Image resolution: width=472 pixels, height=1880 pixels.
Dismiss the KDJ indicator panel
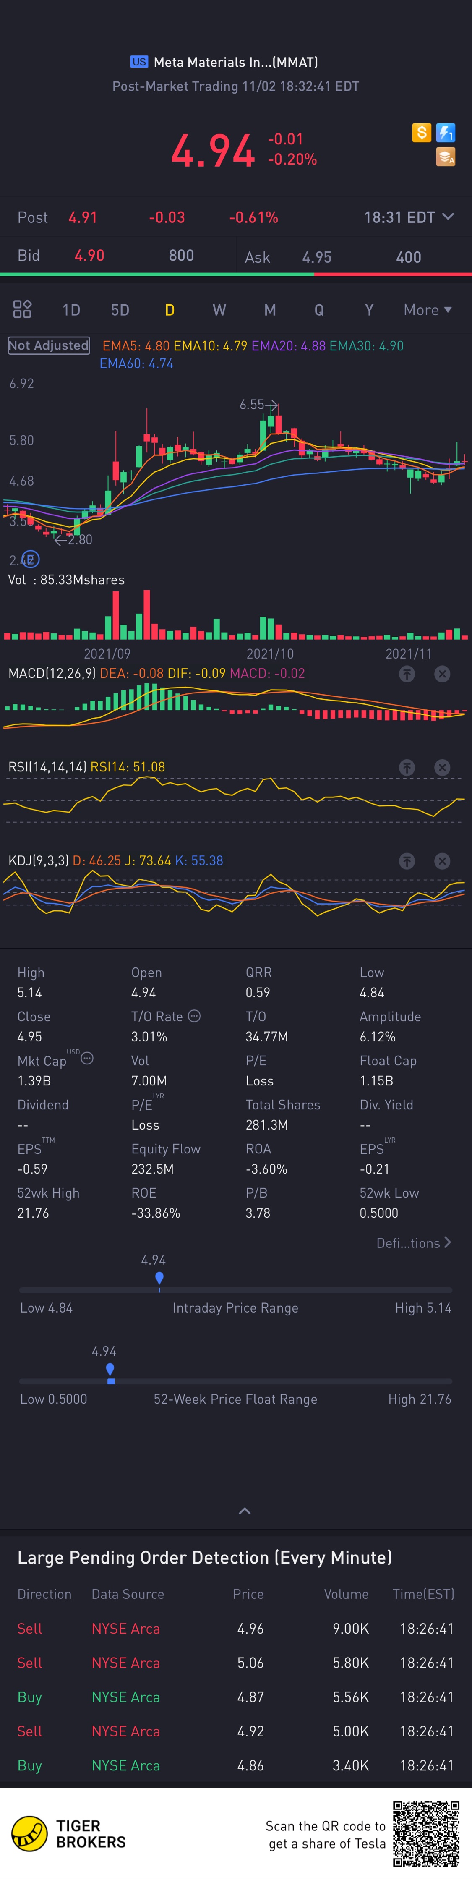pos(442,861)
